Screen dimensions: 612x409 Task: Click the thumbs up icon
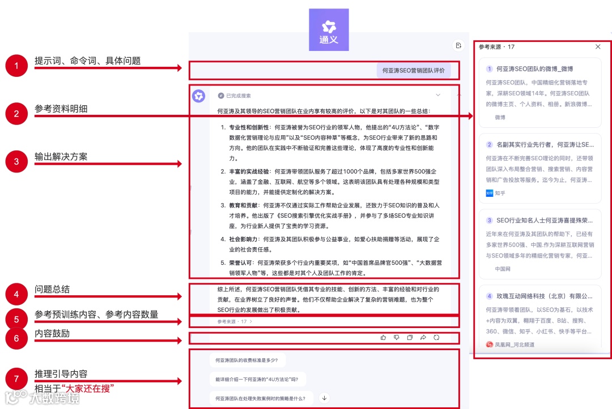coord(383,338)
